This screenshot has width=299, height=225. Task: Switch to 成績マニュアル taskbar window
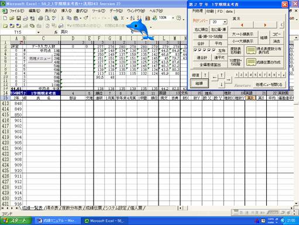pyautogui.click(x=58, y=221)
